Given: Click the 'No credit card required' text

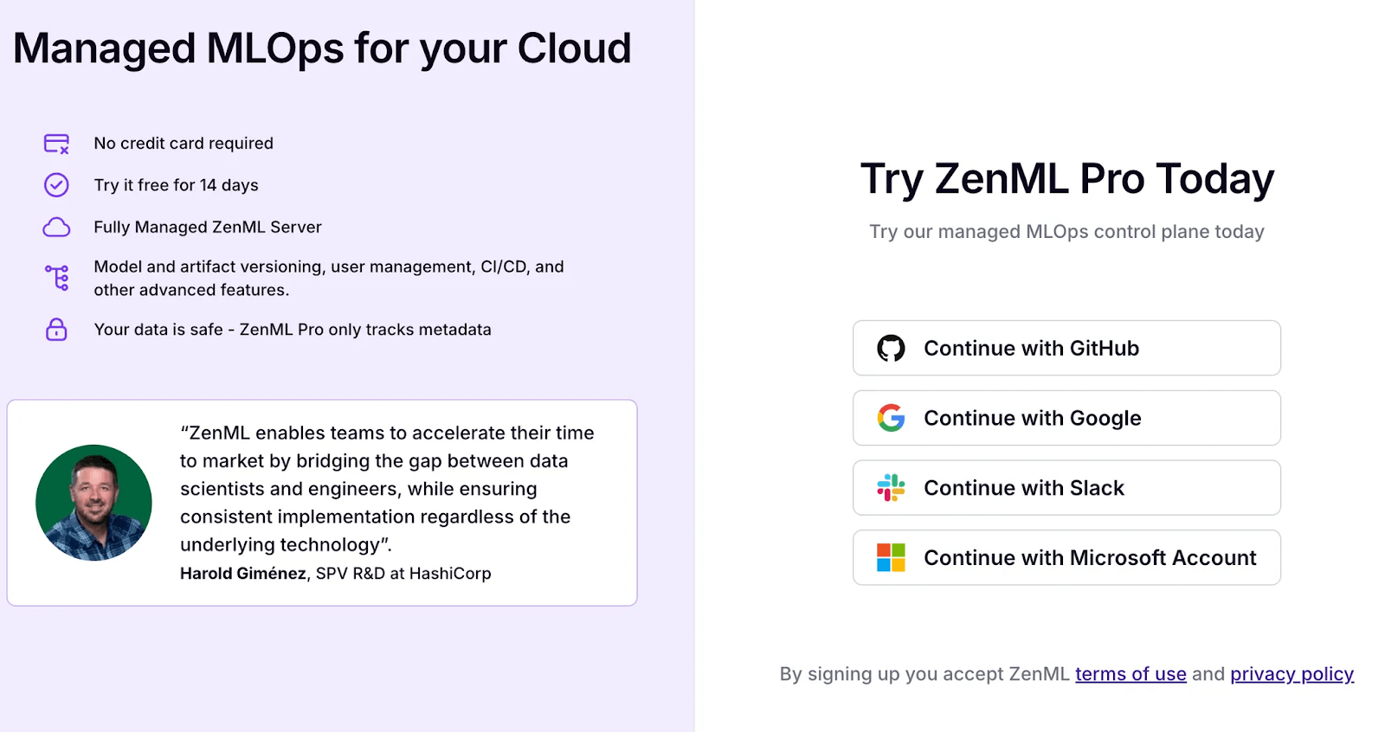Looking at the screenshot, I should [x=184, y=144].
